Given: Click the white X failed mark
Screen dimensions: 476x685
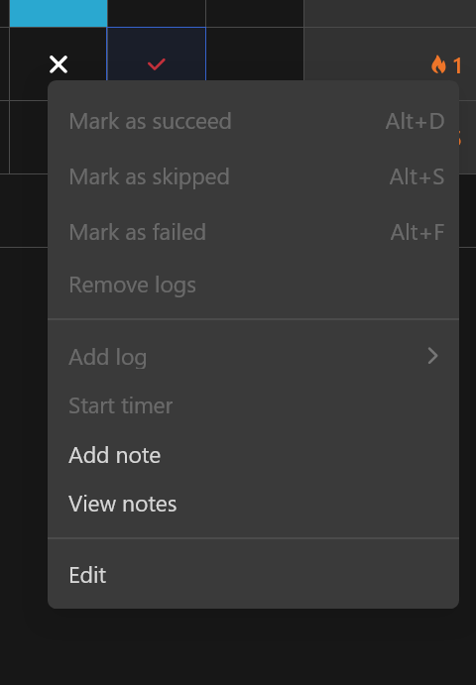Looking at the screenshot, I should pos(59,64).
